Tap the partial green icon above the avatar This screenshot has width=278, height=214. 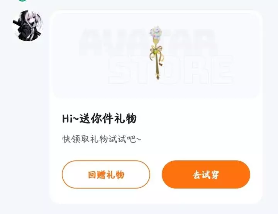pyautogui.click(x=22, y=0)
